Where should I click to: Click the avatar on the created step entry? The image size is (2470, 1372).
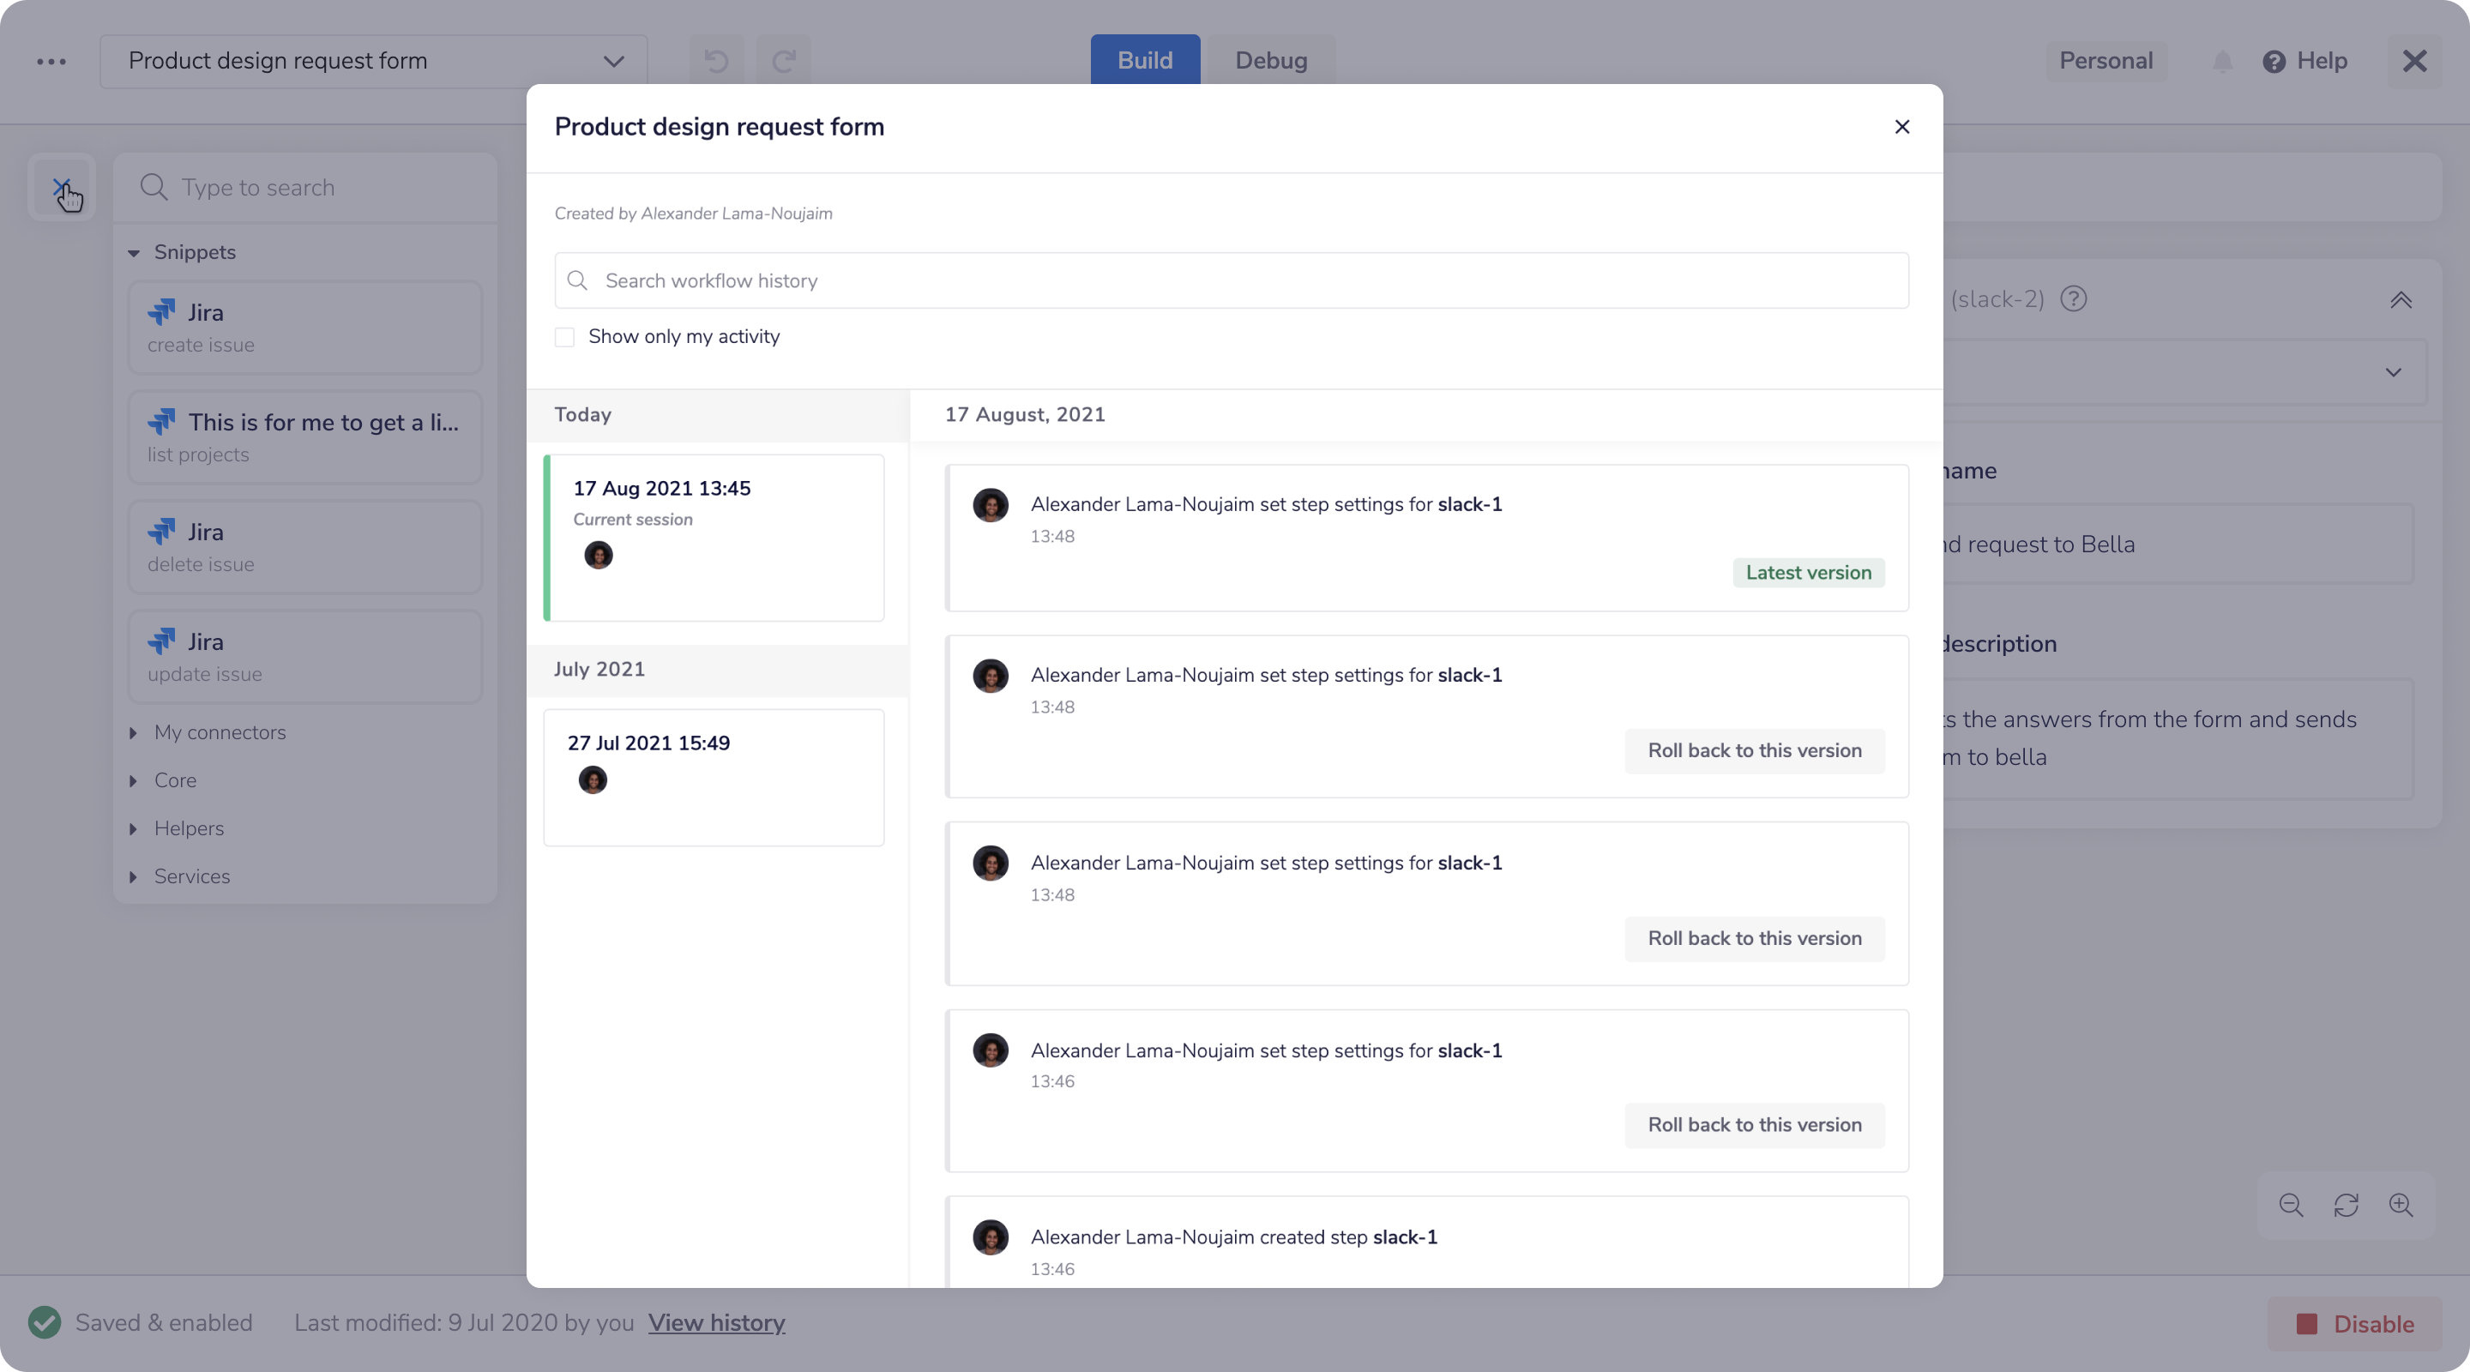click(x=991, y=1237)
